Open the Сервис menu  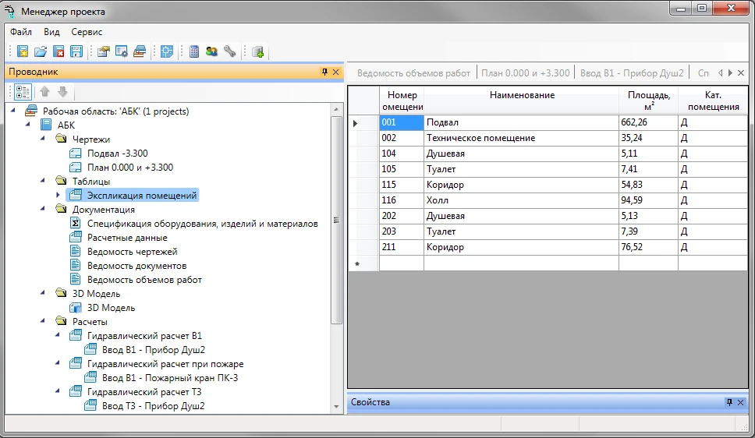click(87, 32)
